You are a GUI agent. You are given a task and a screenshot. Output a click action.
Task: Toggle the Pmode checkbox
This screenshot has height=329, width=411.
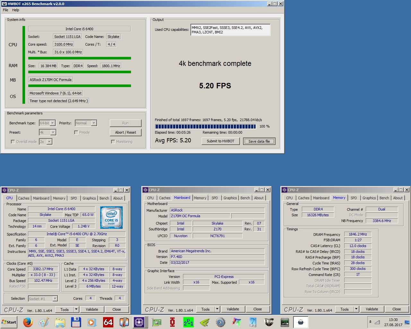(x=76, y=132)
